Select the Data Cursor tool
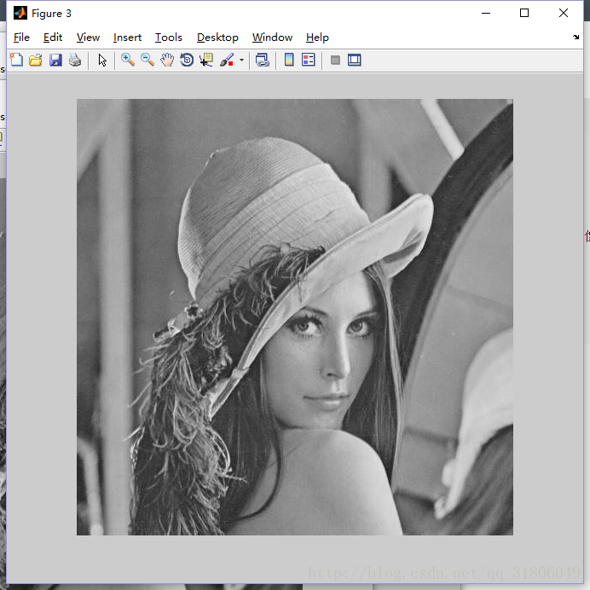The image size is (590, 590). click(x=206, y=60)
